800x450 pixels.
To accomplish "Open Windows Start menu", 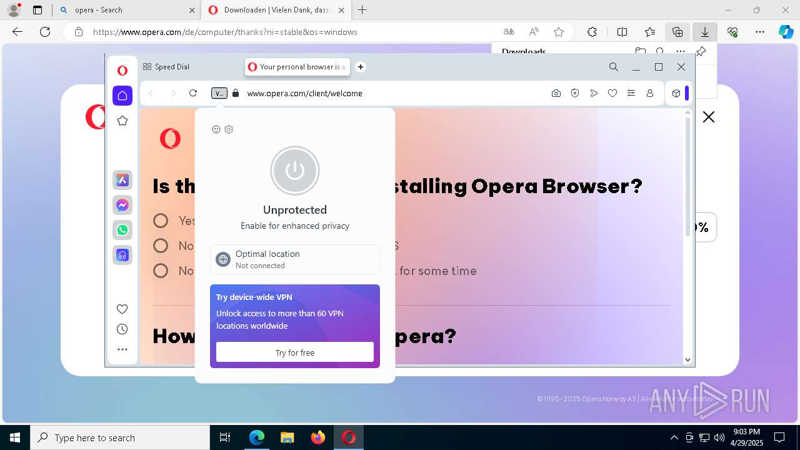I will tap(15, 437).
